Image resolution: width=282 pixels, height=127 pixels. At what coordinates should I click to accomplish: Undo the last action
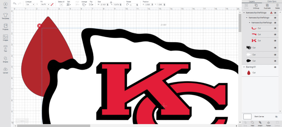pyautogui.click(x=15, y=3)
